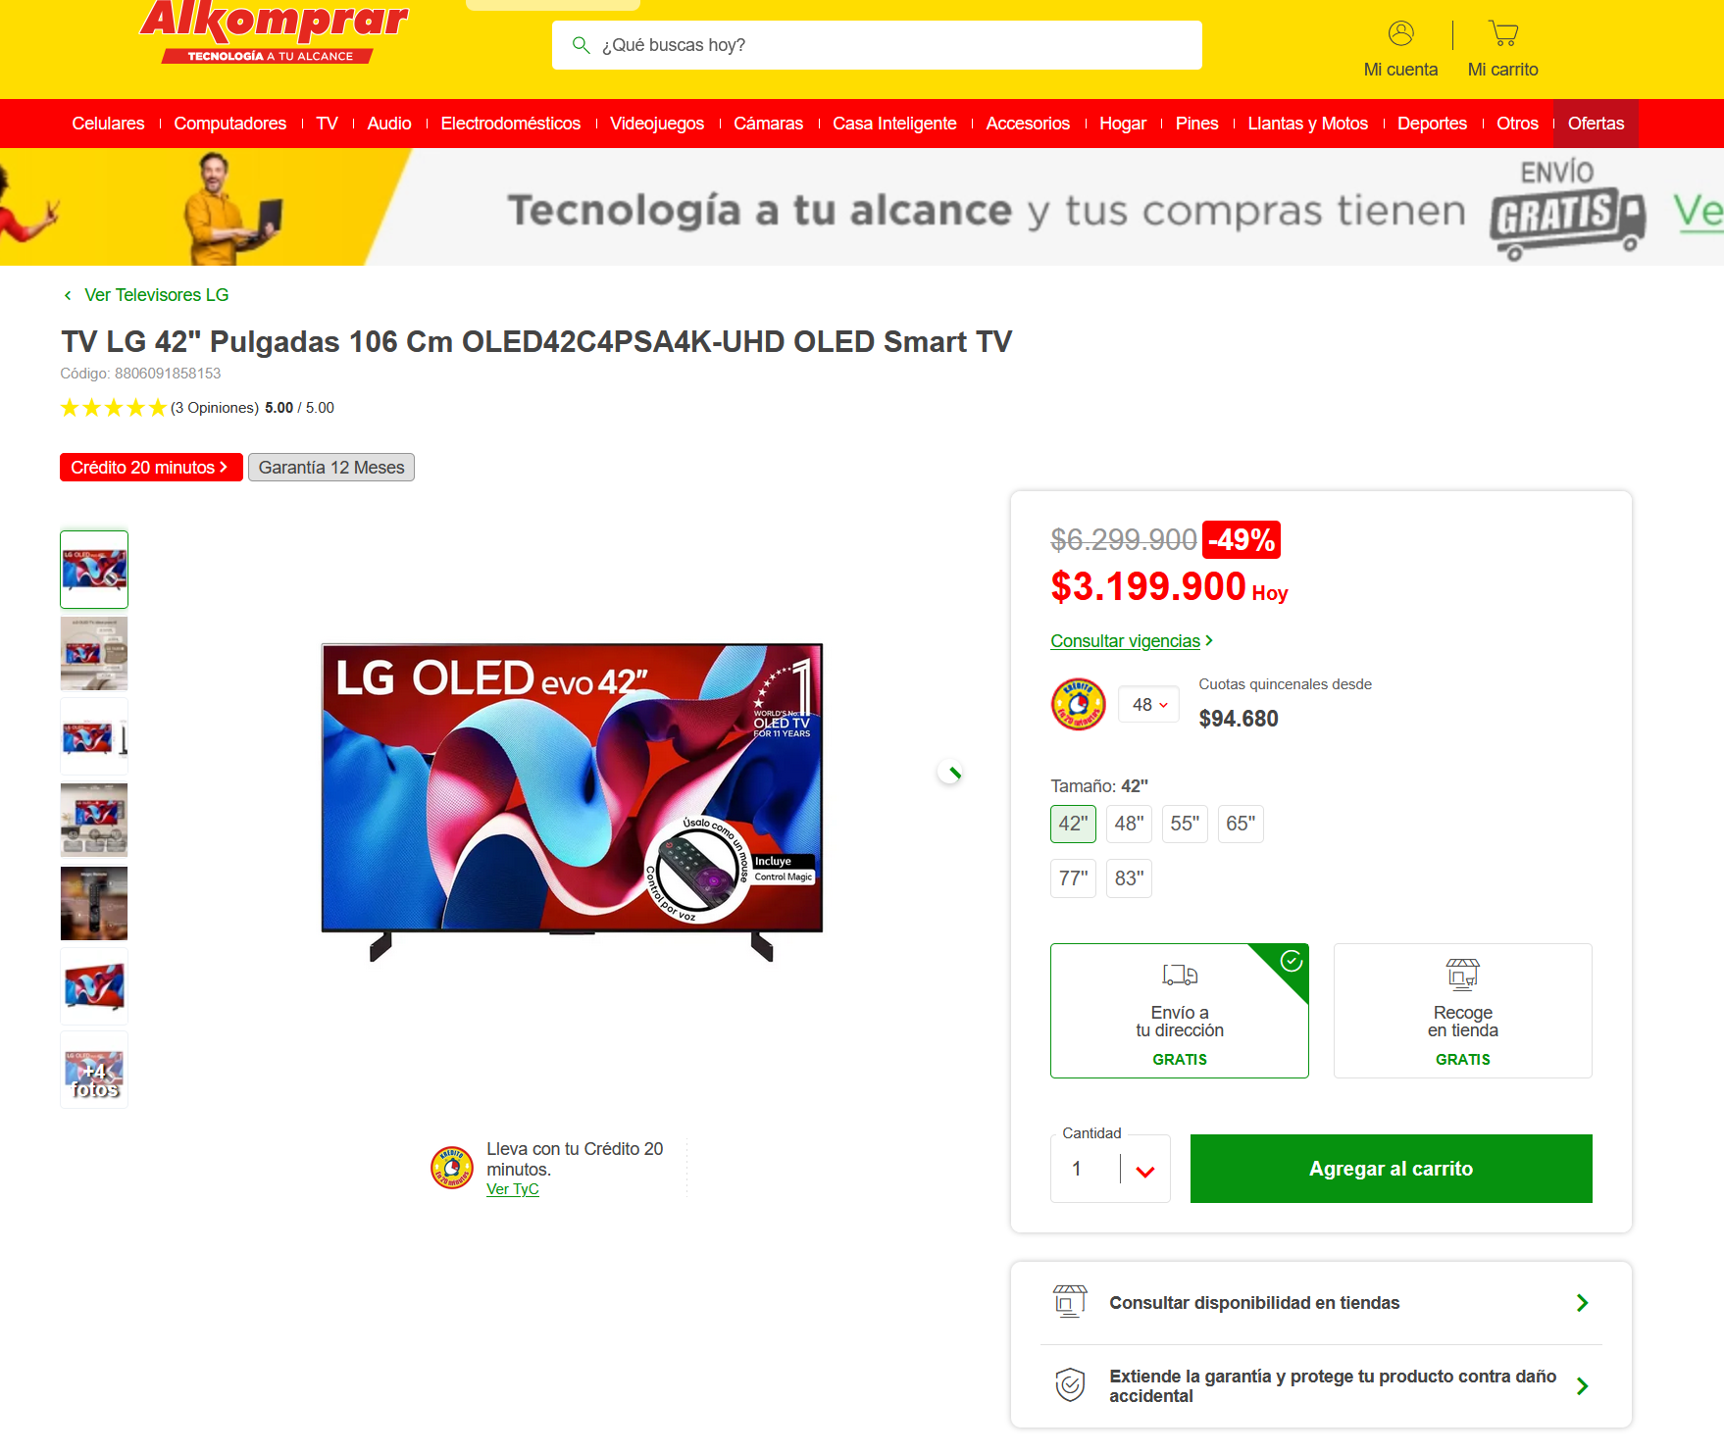
Task: Open the 48 installments dropdown
Action: point(1148,705)
